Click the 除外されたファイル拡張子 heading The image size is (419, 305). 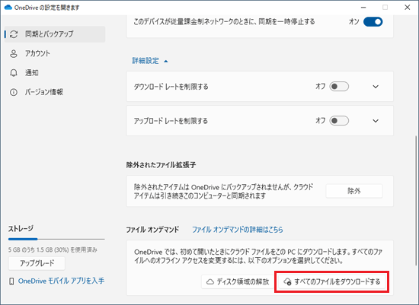(161, 165)
